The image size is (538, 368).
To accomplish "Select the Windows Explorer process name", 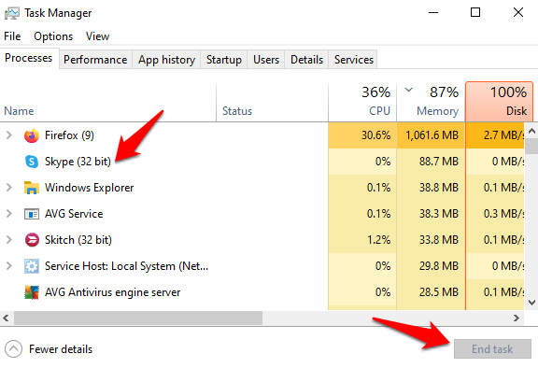I will point(90,188).
